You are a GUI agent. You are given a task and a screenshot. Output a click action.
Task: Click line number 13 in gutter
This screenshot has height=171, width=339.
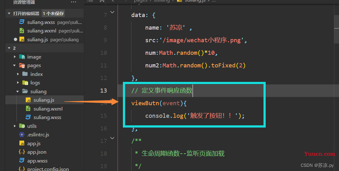[x=104, y=91]
